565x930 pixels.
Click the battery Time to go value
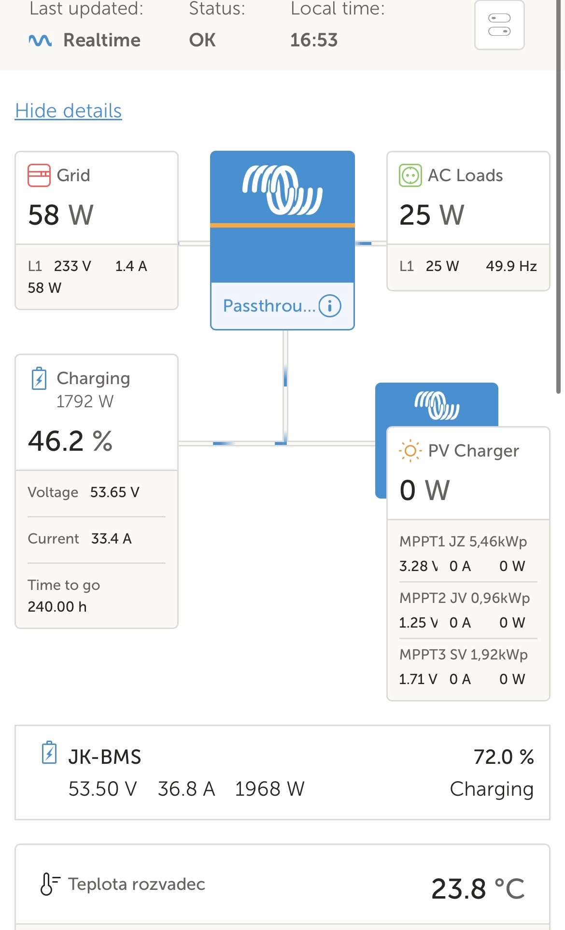point(57,607)
